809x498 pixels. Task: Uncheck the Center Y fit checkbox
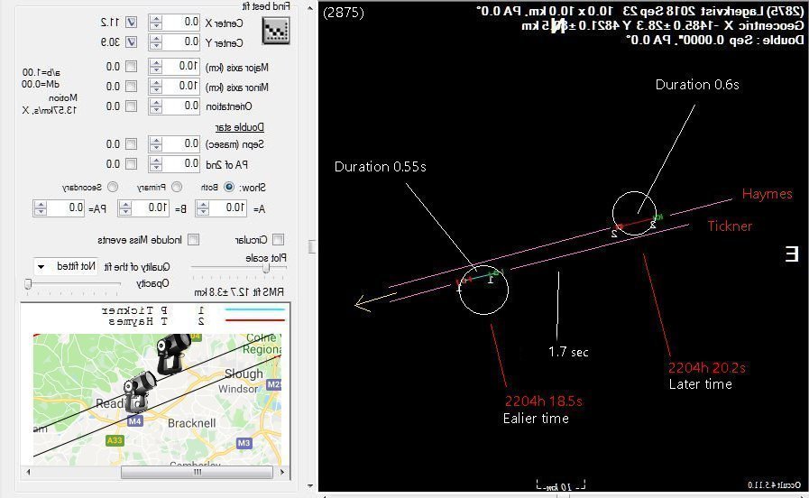click(131, 41)
